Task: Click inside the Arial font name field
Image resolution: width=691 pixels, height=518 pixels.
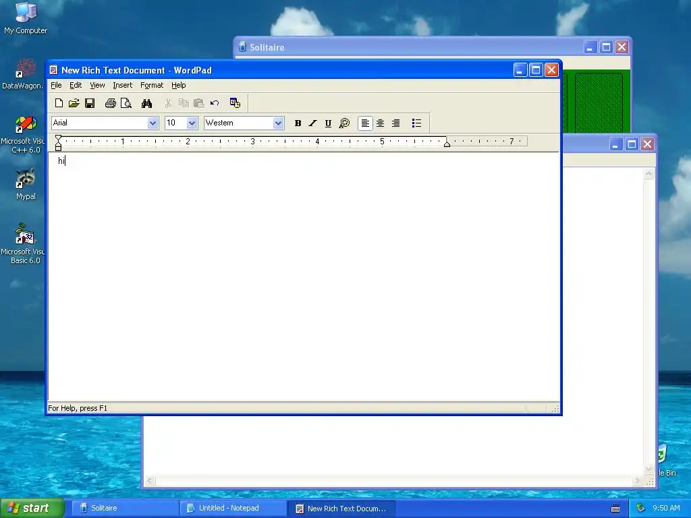Action: click(x=100, y=123)
